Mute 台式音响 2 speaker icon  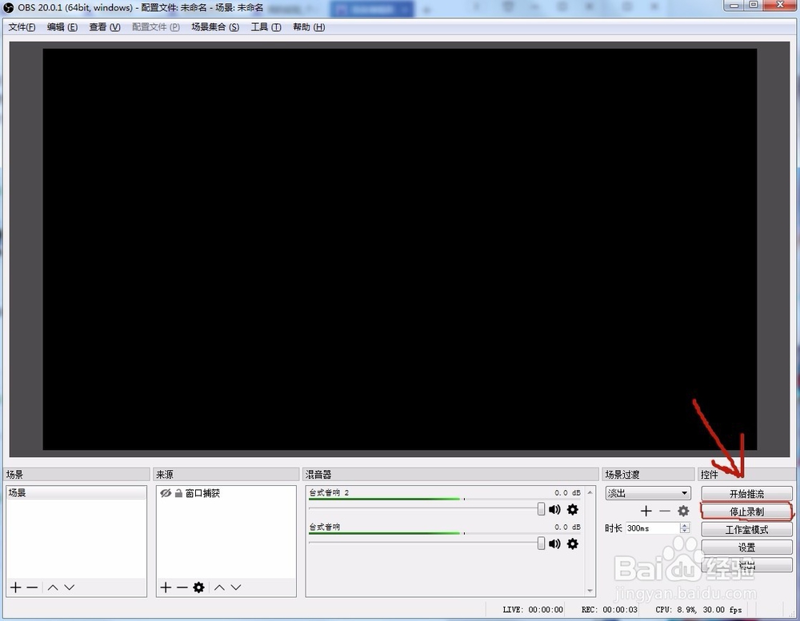point(554,509)
